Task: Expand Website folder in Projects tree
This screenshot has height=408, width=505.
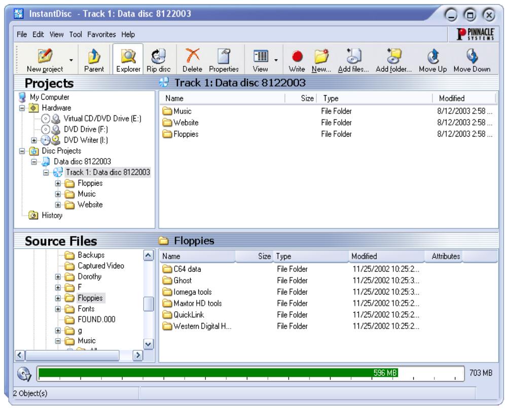Action: (58, 205)
